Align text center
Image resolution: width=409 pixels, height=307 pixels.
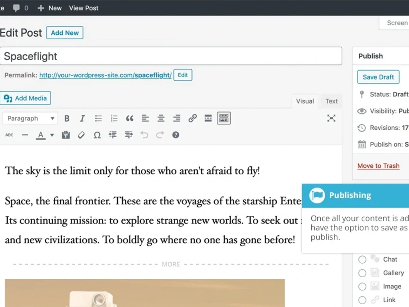[161, 119]
